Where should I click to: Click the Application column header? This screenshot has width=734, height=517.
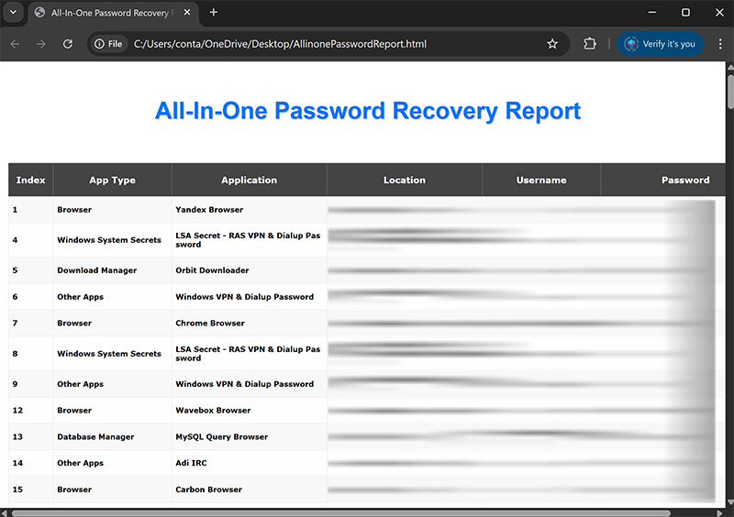pyautogui.click(x=249, y=181)
